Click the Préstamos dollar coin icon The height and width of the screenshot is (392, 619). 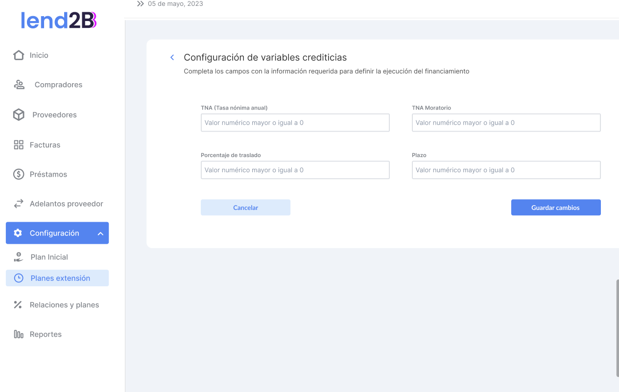tap(19, 174)
